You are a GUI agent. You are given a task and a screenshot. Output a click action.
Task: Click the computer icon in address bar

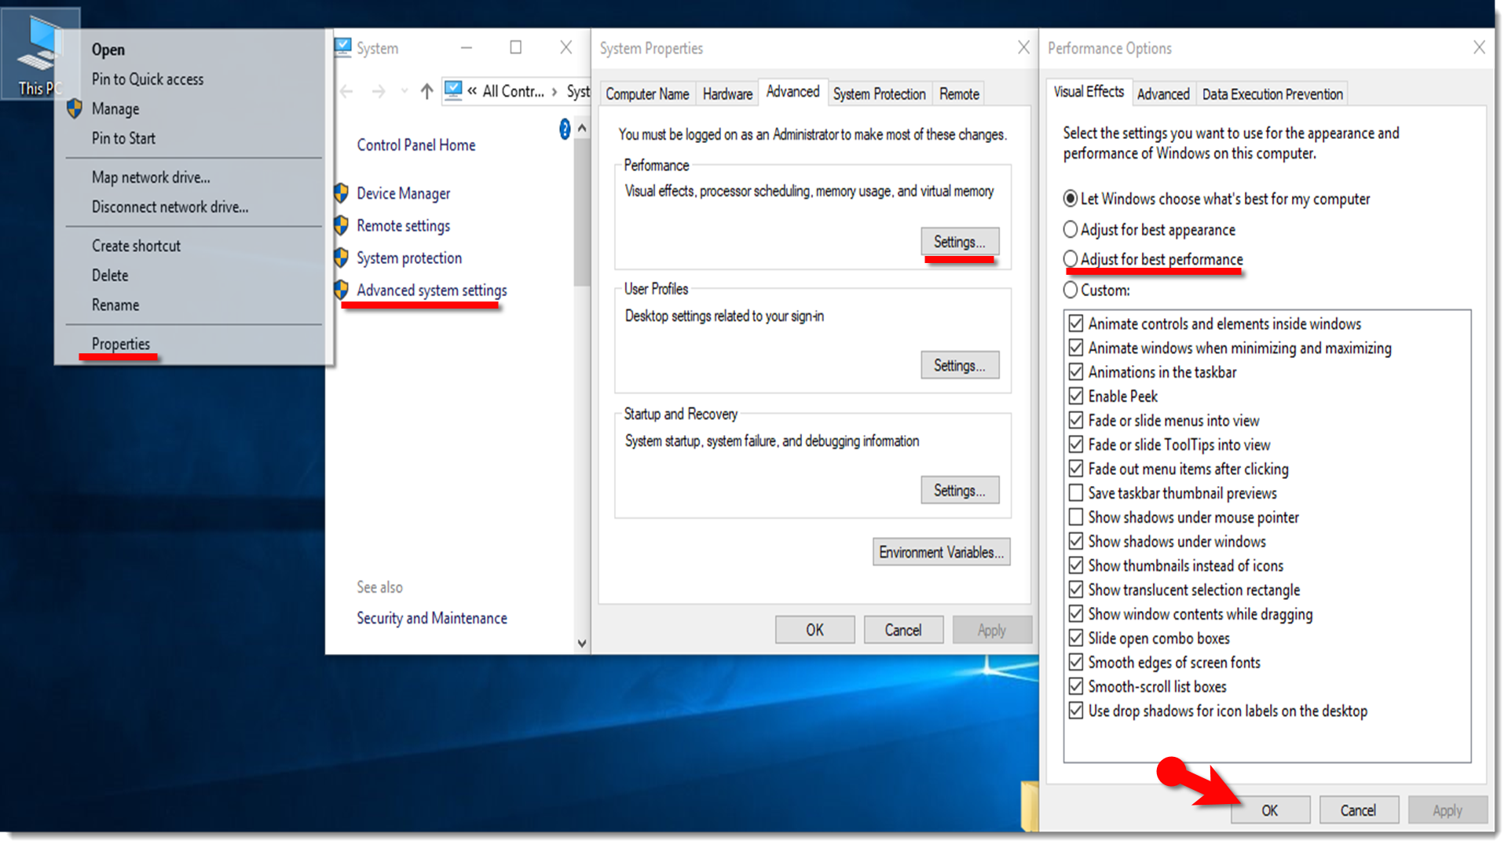coord(453,91)
